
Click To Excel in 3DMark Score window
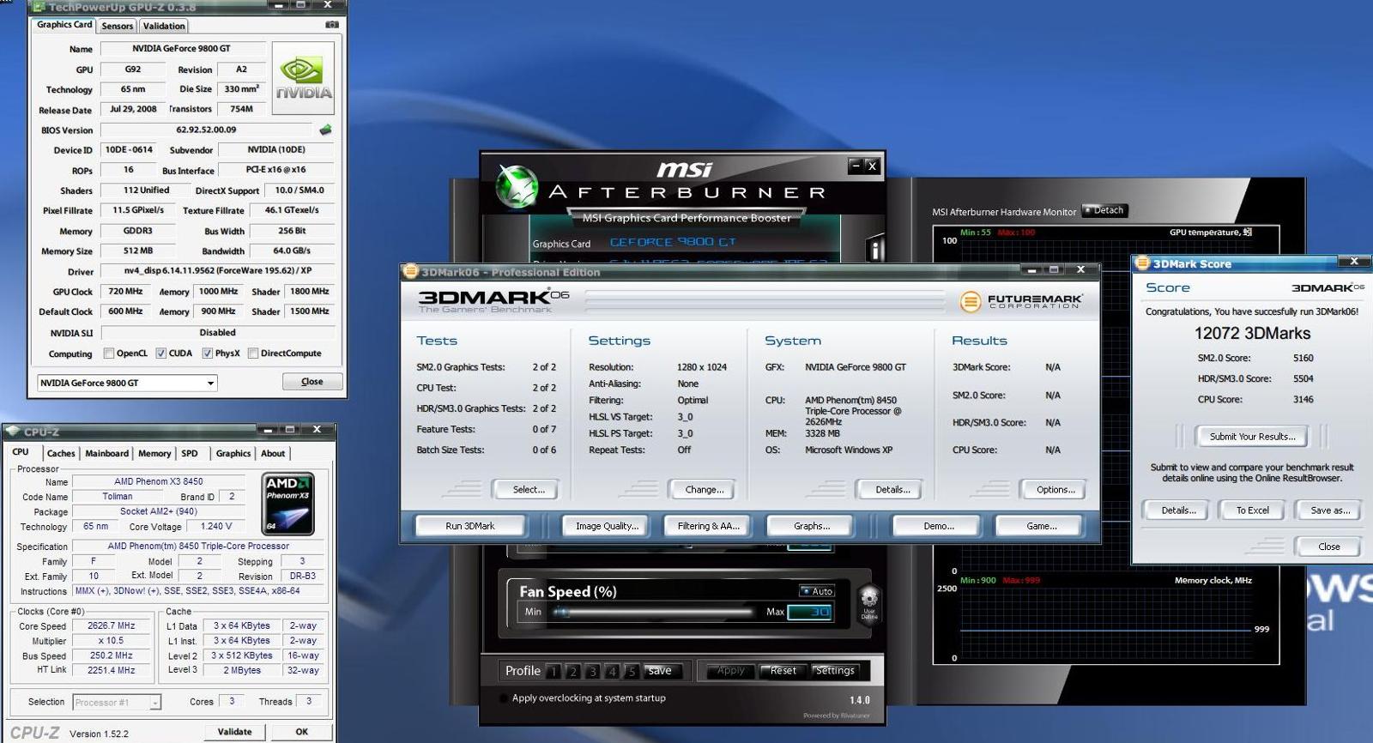pyautogui.click(x=1252, y=510)
